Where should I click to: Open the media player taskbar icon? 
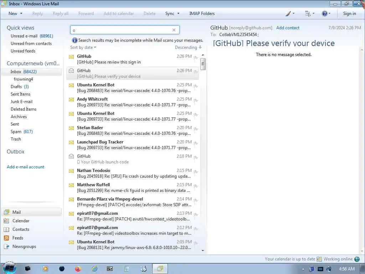(45, 269)
